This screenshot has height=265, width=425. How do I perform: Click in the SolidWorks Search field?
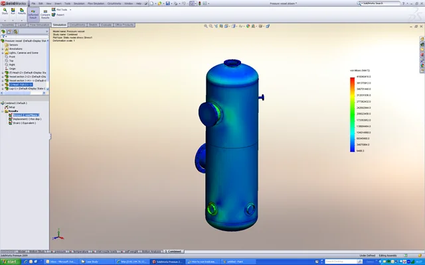pyautogui.click(x=398, y=3)
